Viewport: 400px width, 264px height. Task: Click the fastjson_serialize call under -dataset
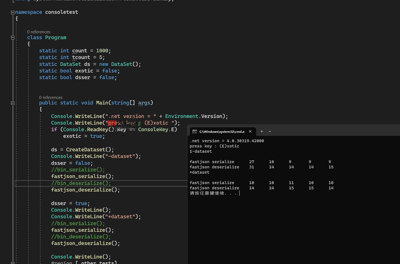pyautogui.click(x=82, y=176)
